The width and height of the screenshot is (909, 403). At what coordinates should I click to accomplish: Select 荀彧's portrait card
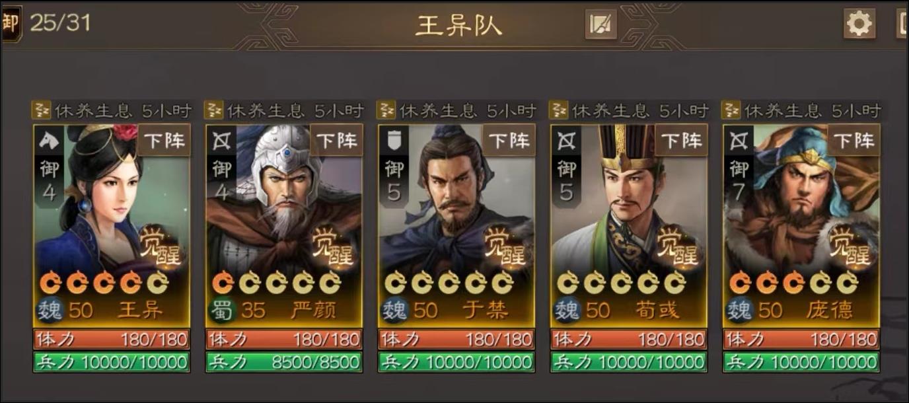(629, 225)
